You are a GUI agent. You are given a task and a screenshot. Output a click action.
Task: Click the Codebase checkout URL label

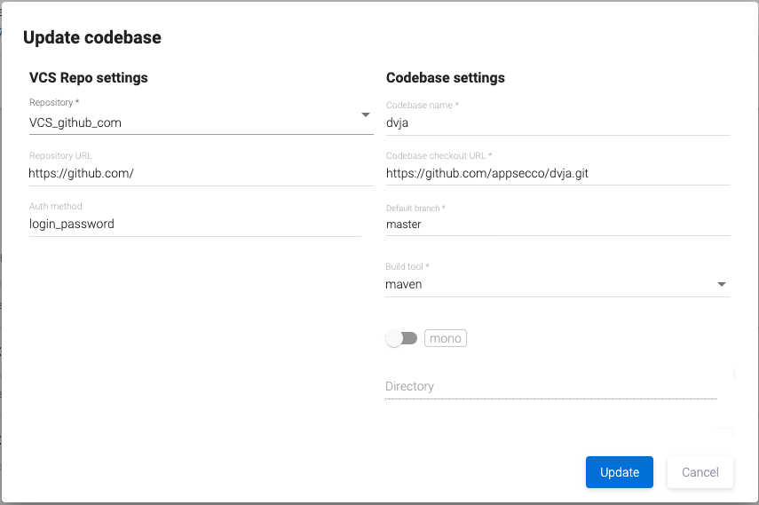(x=439, y=156)
